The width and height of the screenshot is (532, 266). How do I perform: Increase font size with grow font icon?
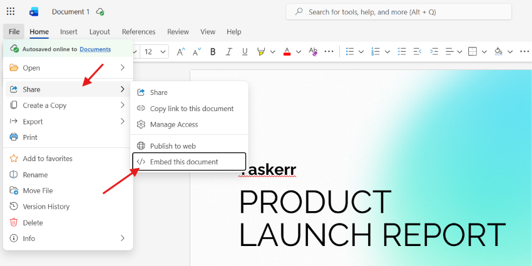point(181,52)
